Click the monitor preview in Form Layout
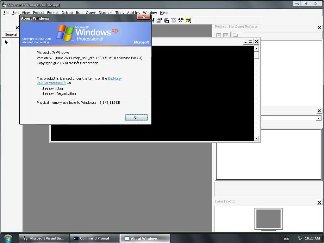Screen dimensions: 324x243 [268, 219]
